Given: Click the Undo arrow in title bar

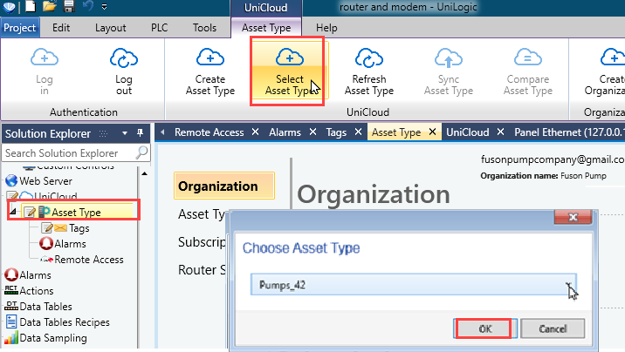Looking at the screenshot, I should coord(87,8).
